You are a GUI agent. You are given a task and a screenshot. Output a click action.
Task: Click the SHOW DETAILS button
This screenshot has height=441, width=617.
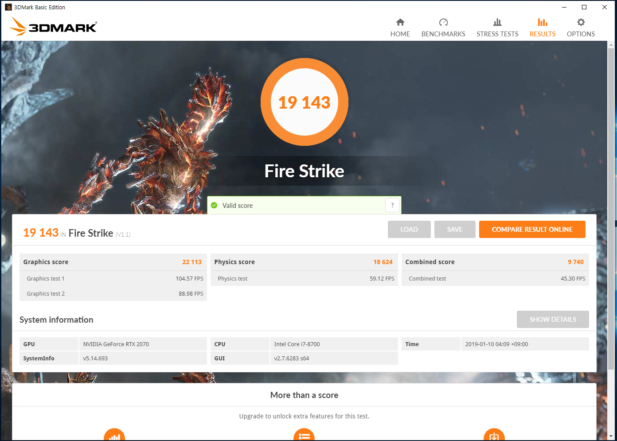[x=553, y=320]
